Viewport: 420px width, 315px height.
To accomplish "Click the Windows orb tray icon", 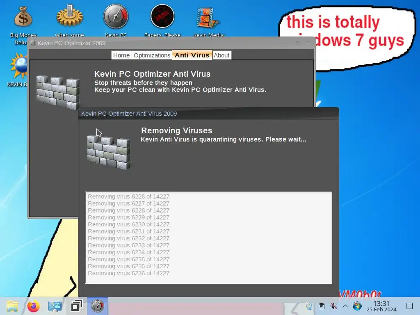I will [x=357, y=306].
